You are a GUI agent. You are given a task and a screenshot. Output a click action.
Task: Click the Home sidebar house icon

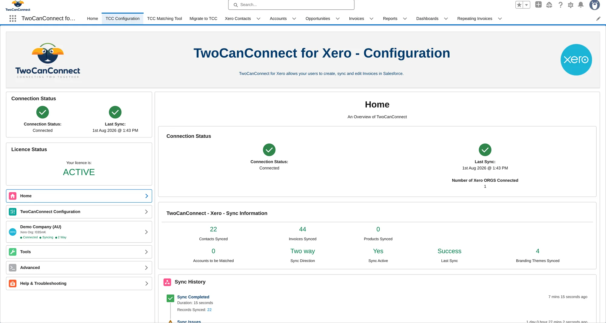(x=13, y=196)
